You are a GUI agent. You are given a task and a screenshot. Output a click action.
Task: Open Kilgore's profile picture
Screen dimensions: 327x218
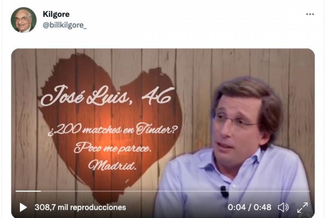point(23,20)
